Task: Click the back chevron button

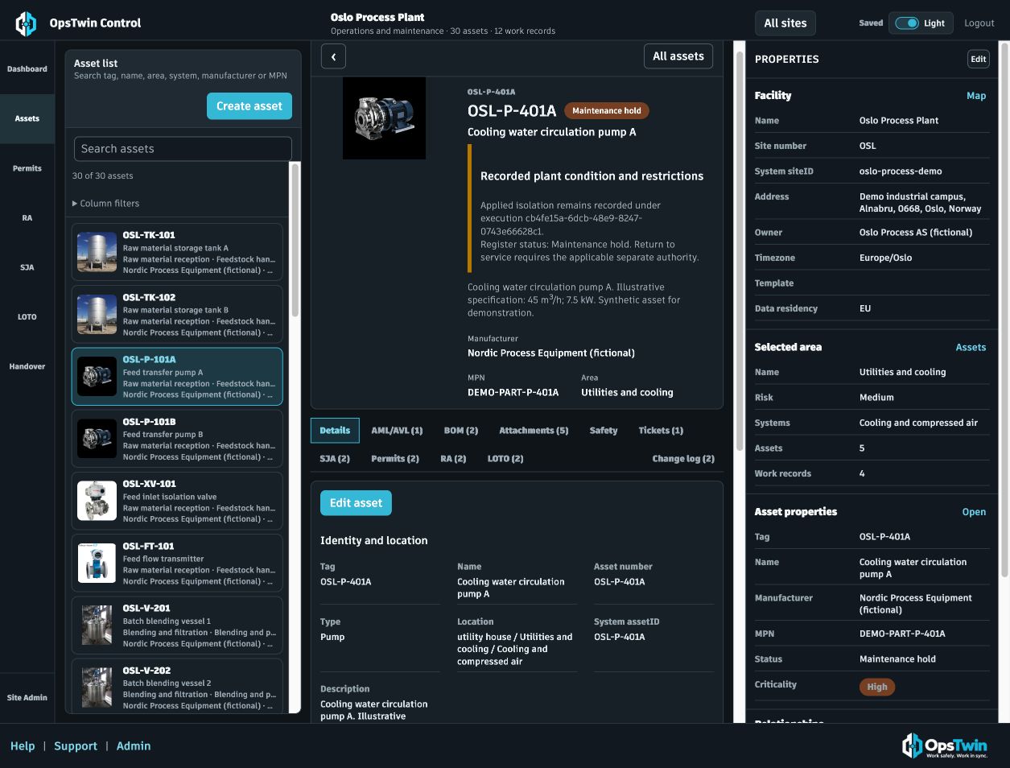Action: coord(333,56)
